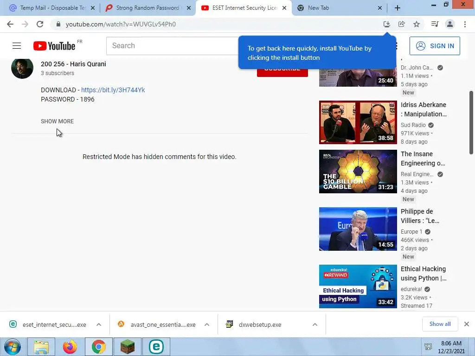Go back using the browser back arrow
Viewport: 475px width, 356px height.
[x=10, y=24]
